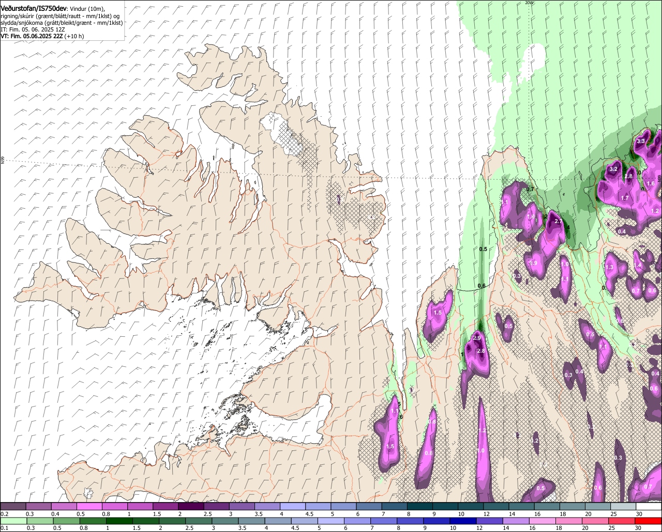This screenshot has height=532, width=662.
Task: Click the VT: Fim. 05.06.2025 22Z (+10 h) line
Action: point(42,36)
